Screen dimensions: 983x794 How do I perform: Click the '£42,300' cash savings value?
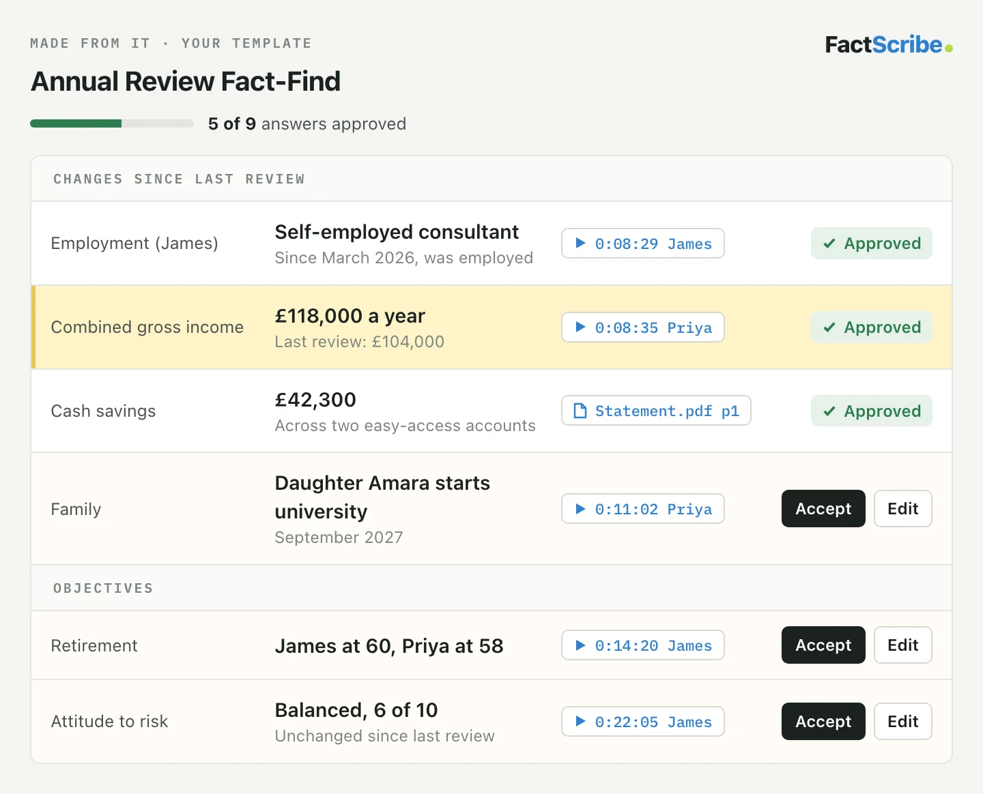(315, 400)
